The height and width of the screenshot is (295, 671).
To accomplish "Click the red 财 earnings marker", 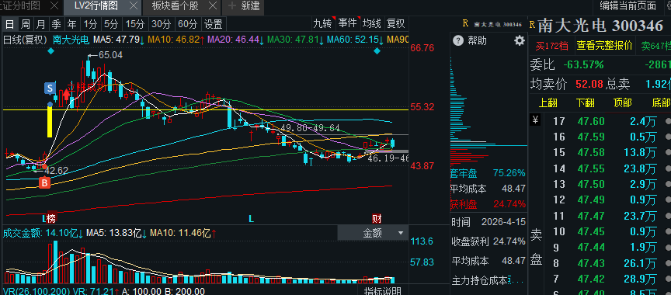I will click(377, 219).
